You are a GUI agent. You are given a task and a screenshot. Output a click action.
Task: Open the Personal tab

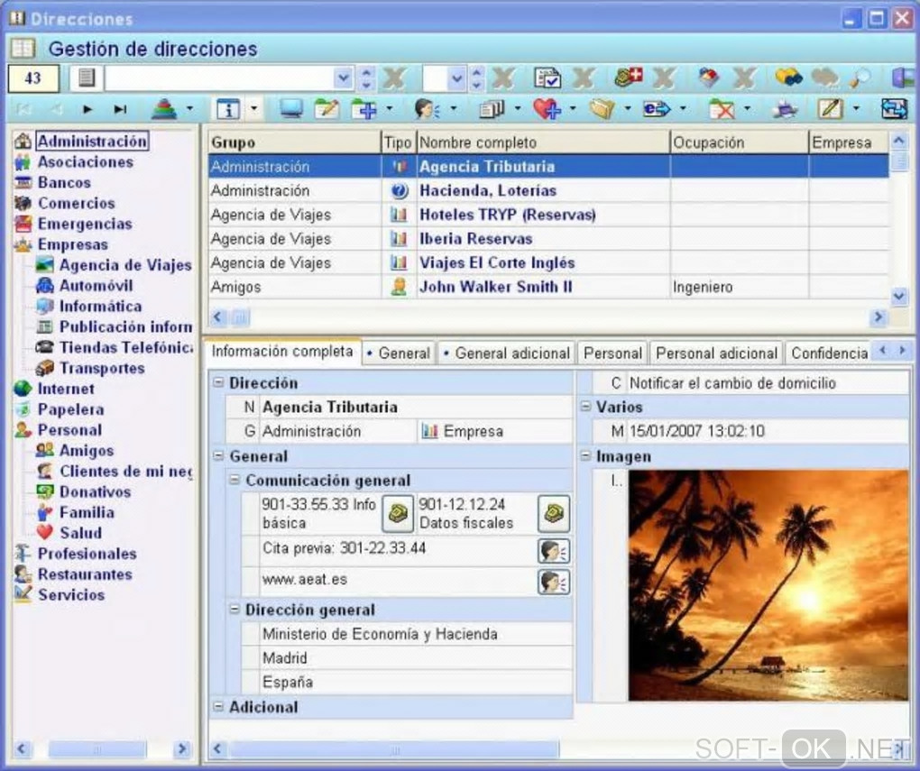coord(612,353)
